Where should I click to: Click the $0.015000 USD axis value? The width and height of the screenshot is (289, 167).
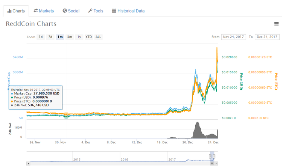pyautogui.click(x=230, y=72)
